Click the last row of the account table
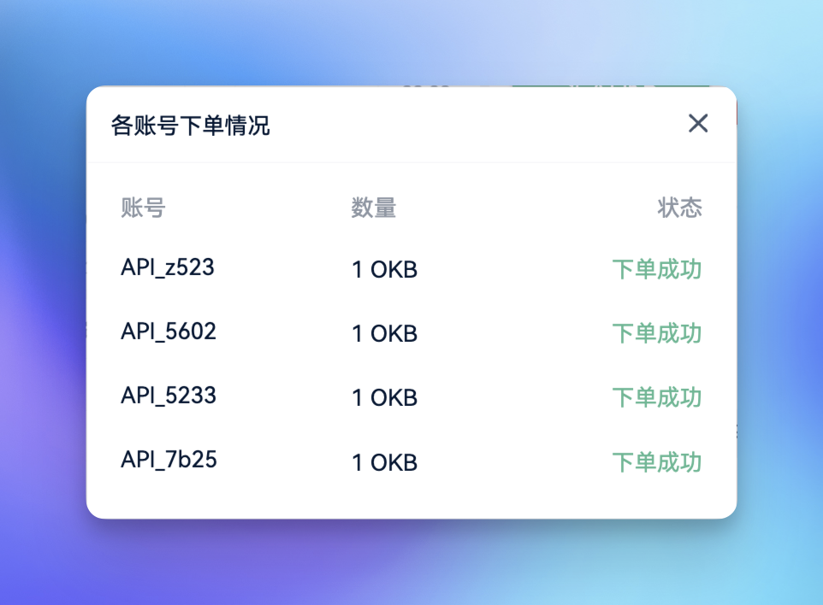Viewport: 823px width, 605px height. pos(411,461)
